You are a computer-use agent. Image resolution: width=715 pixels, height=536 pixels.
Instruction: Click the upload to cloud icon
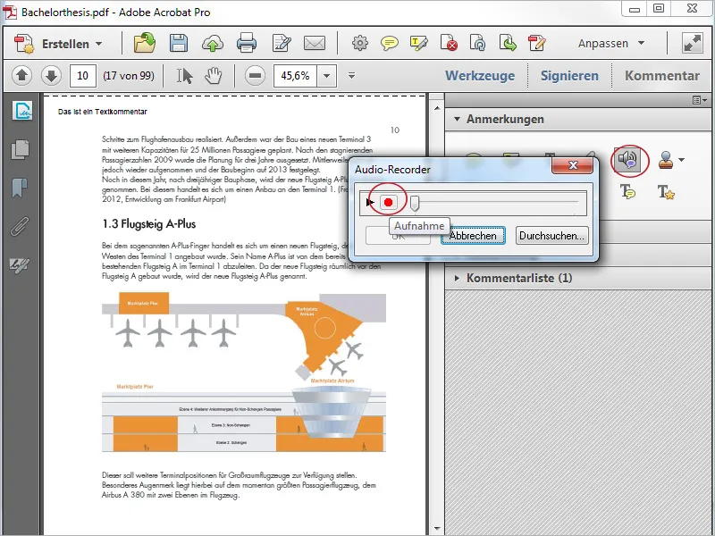pyautogui.click(x=212, y=44)
